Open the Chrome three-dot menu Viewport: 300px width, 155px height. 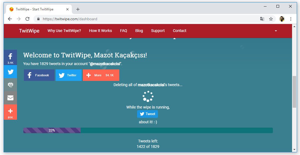[x=291, y=19]
